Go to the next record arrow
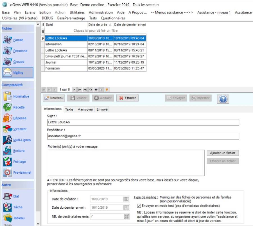This screenshot has height=226, width=253. tap(74, 90)
